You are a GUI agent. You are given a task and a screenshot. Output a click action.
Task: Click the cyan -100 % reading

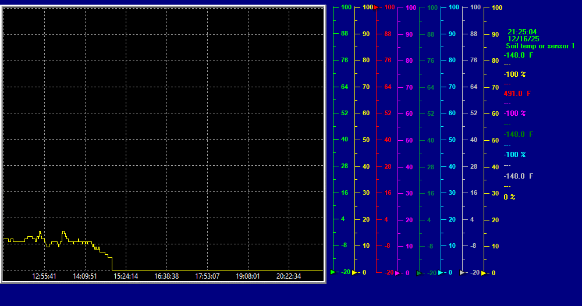[x=514, y=155]
